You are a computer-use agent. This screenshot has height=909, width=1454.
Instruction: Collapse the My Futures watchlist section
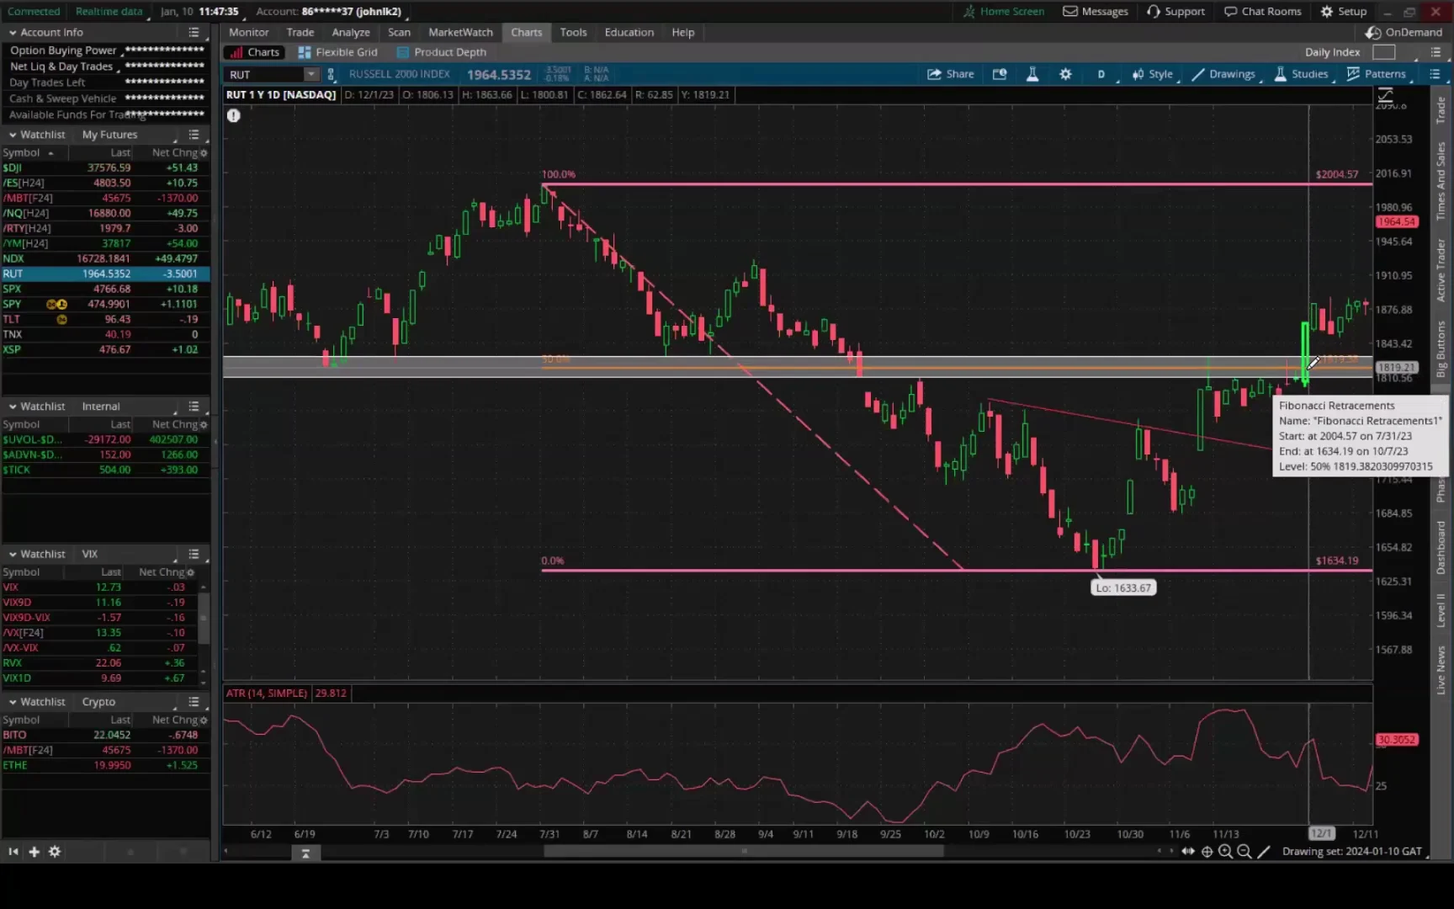point(13,135)
